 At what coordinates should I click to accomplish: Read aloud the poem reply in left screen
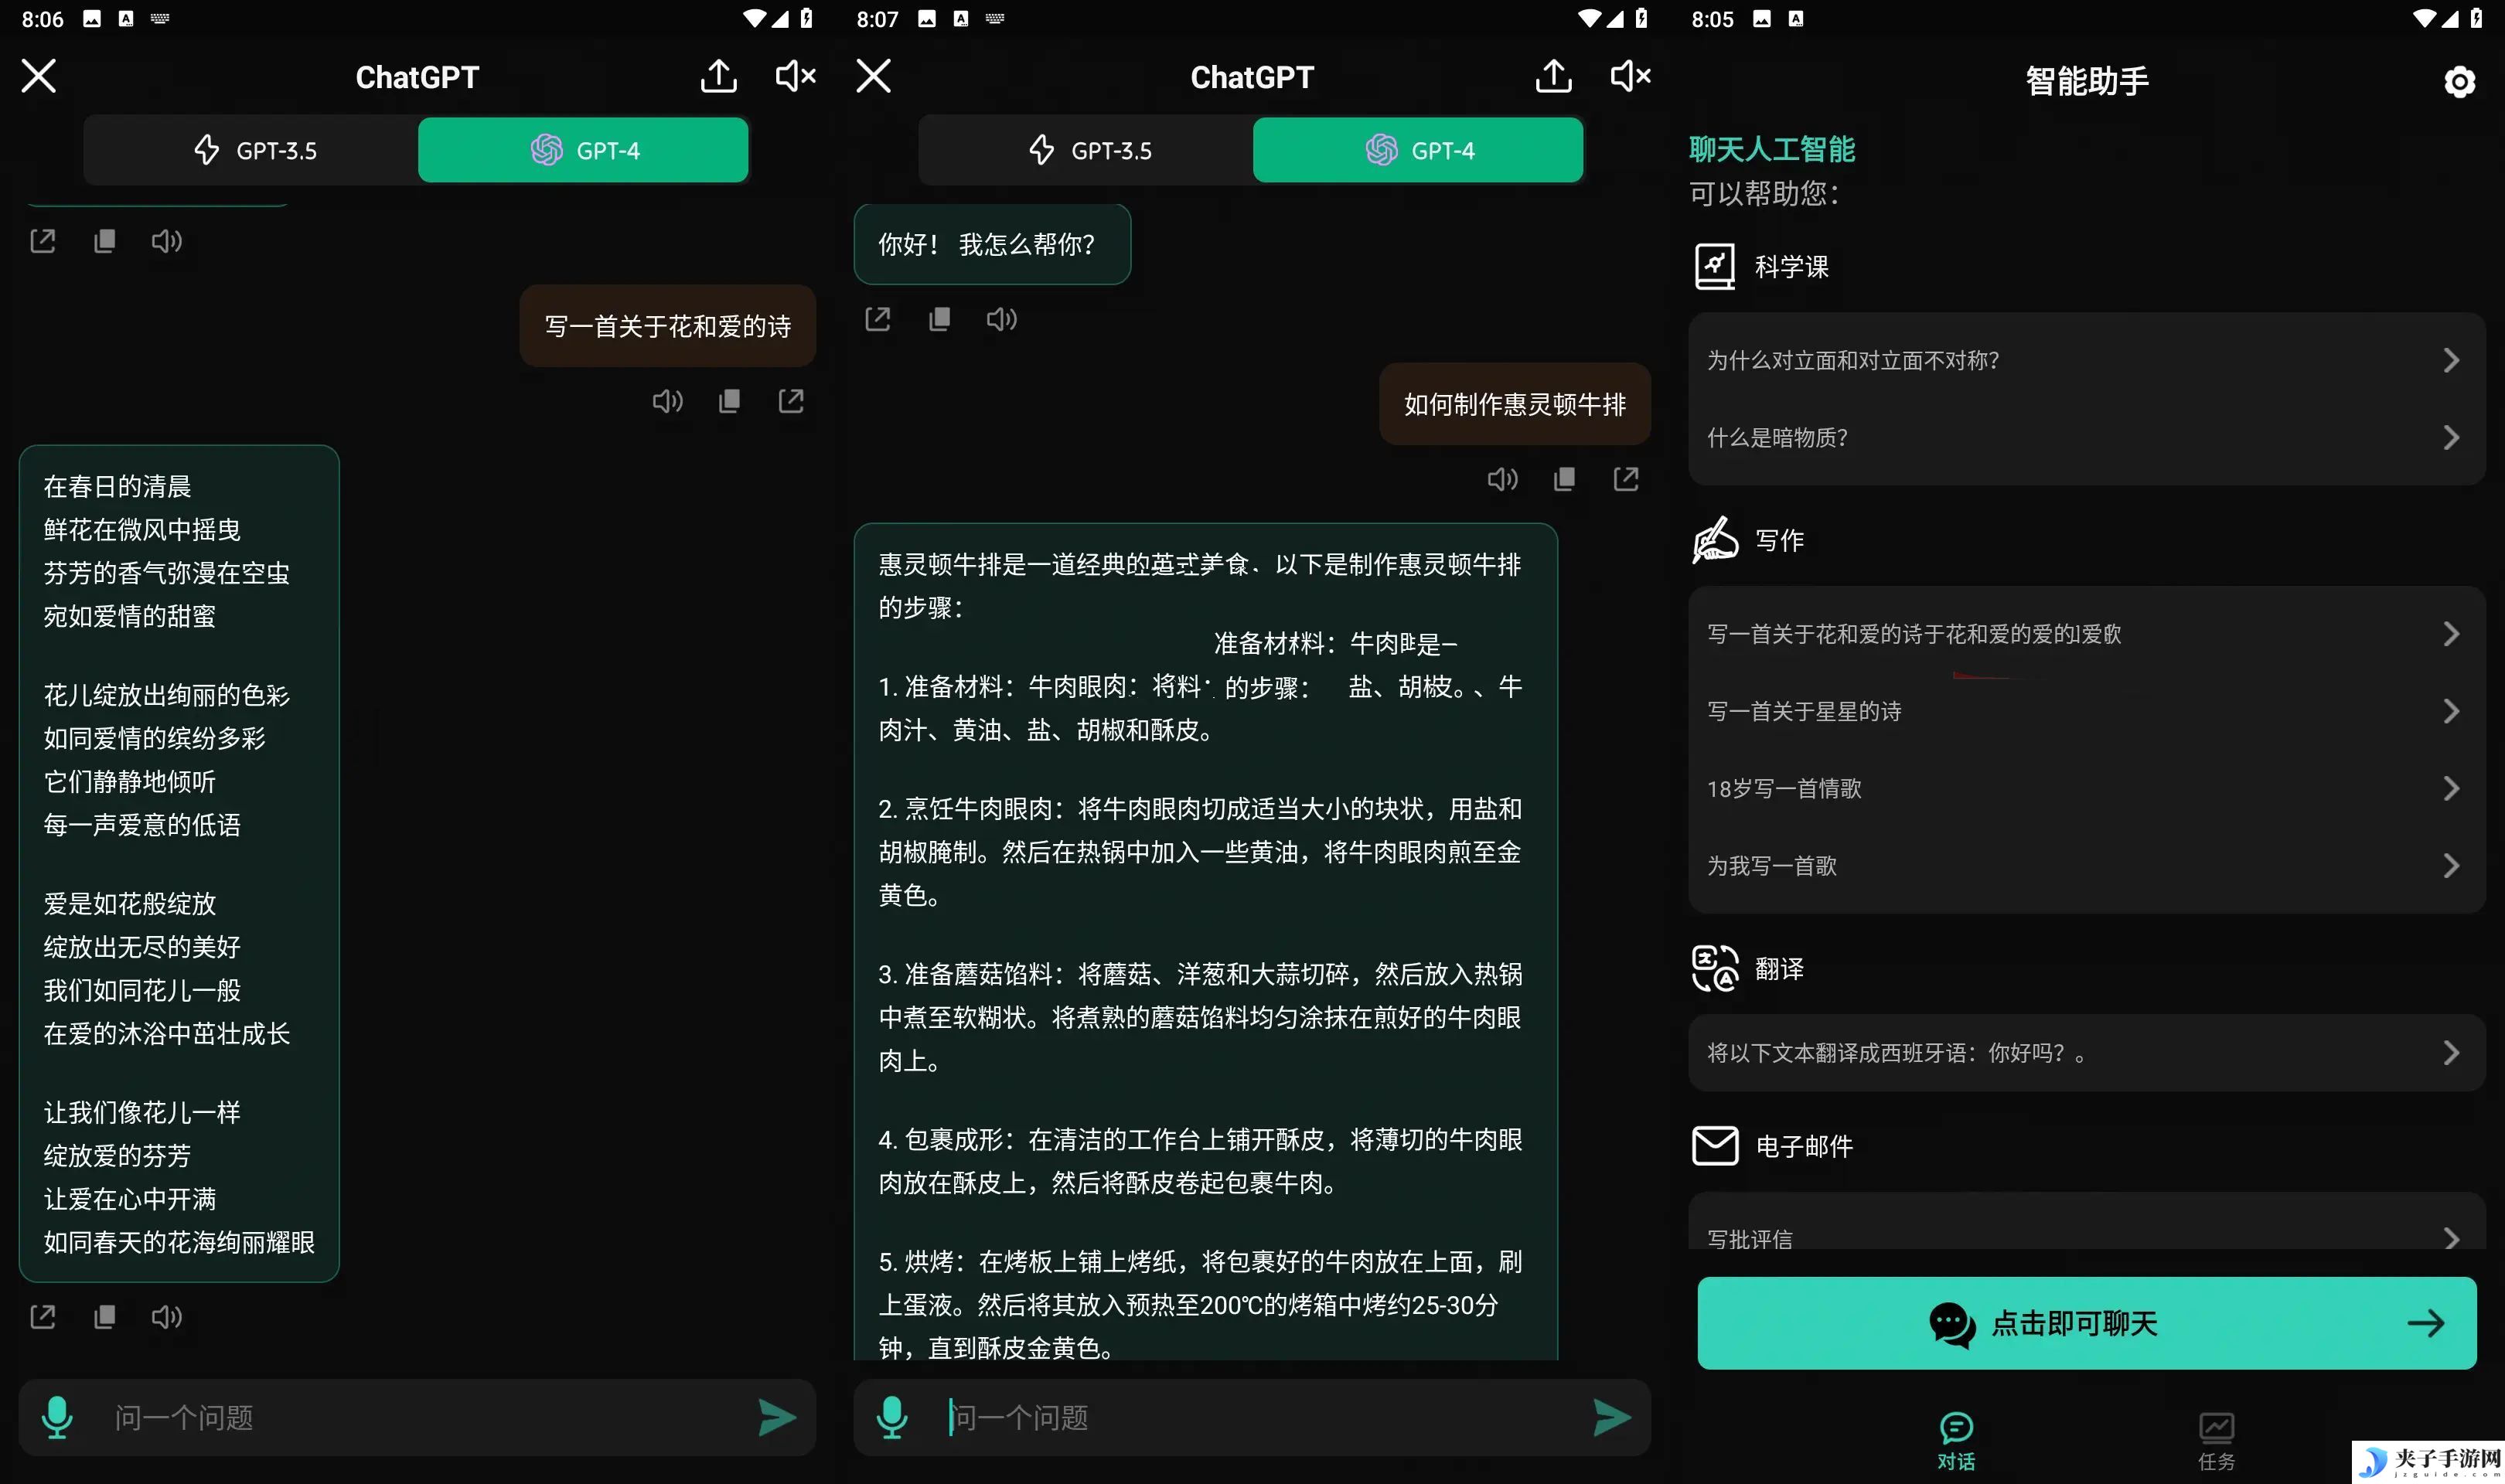click(166, 1317)
